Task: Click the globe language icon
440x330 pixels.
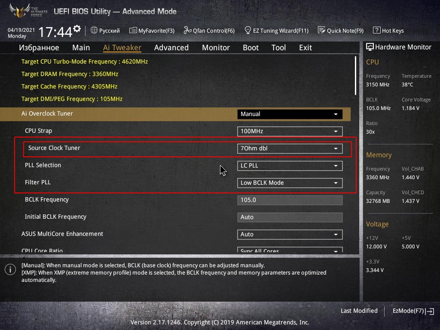Action: [x=94, y=30]
